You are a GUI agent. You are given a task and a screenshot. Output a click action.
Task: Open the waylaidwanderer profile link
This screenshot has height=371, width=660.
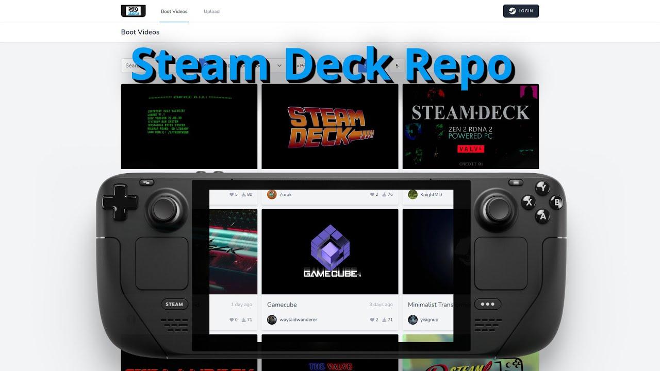click(x=298, y=320)
